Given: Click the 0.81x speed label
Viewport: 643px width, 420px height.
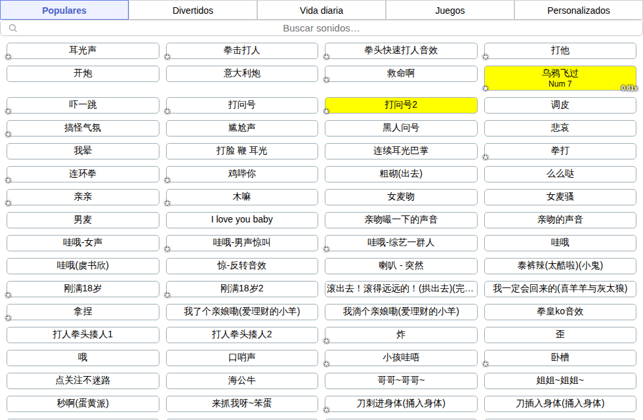Looking at the screenshot, I should 629,88.
